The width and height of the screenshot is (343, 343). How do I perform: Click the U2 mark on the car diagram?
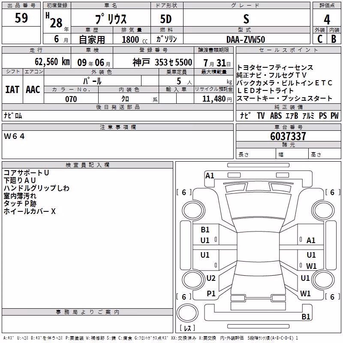click(x=211, y=278)
